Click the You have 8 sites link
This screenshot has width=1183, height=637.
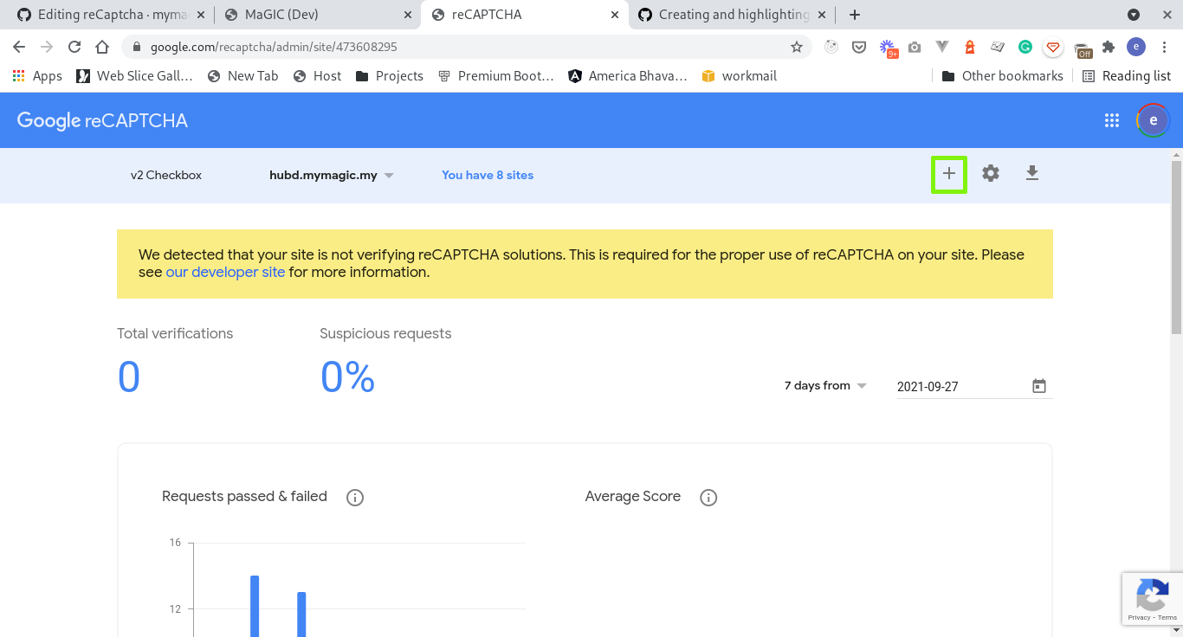click(487, 175)
